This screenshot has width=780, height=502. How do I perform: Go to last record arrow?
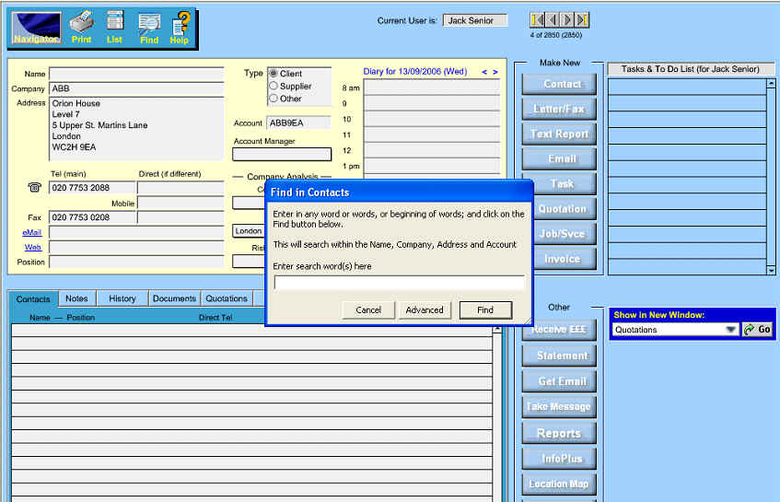point(582,20)
